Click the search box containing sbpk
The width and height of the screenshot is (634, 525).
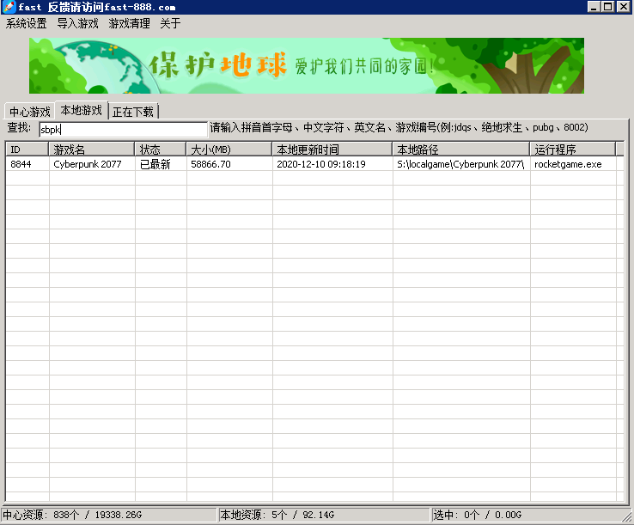(x=124, y=130)
